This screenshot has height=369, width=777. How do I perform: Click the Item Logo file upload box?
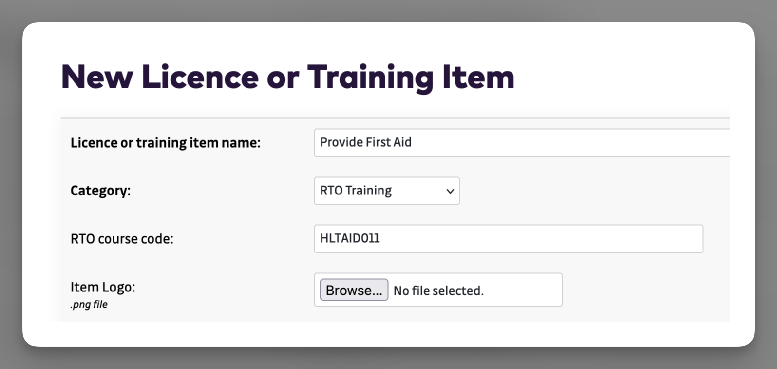tap(521, 290)
